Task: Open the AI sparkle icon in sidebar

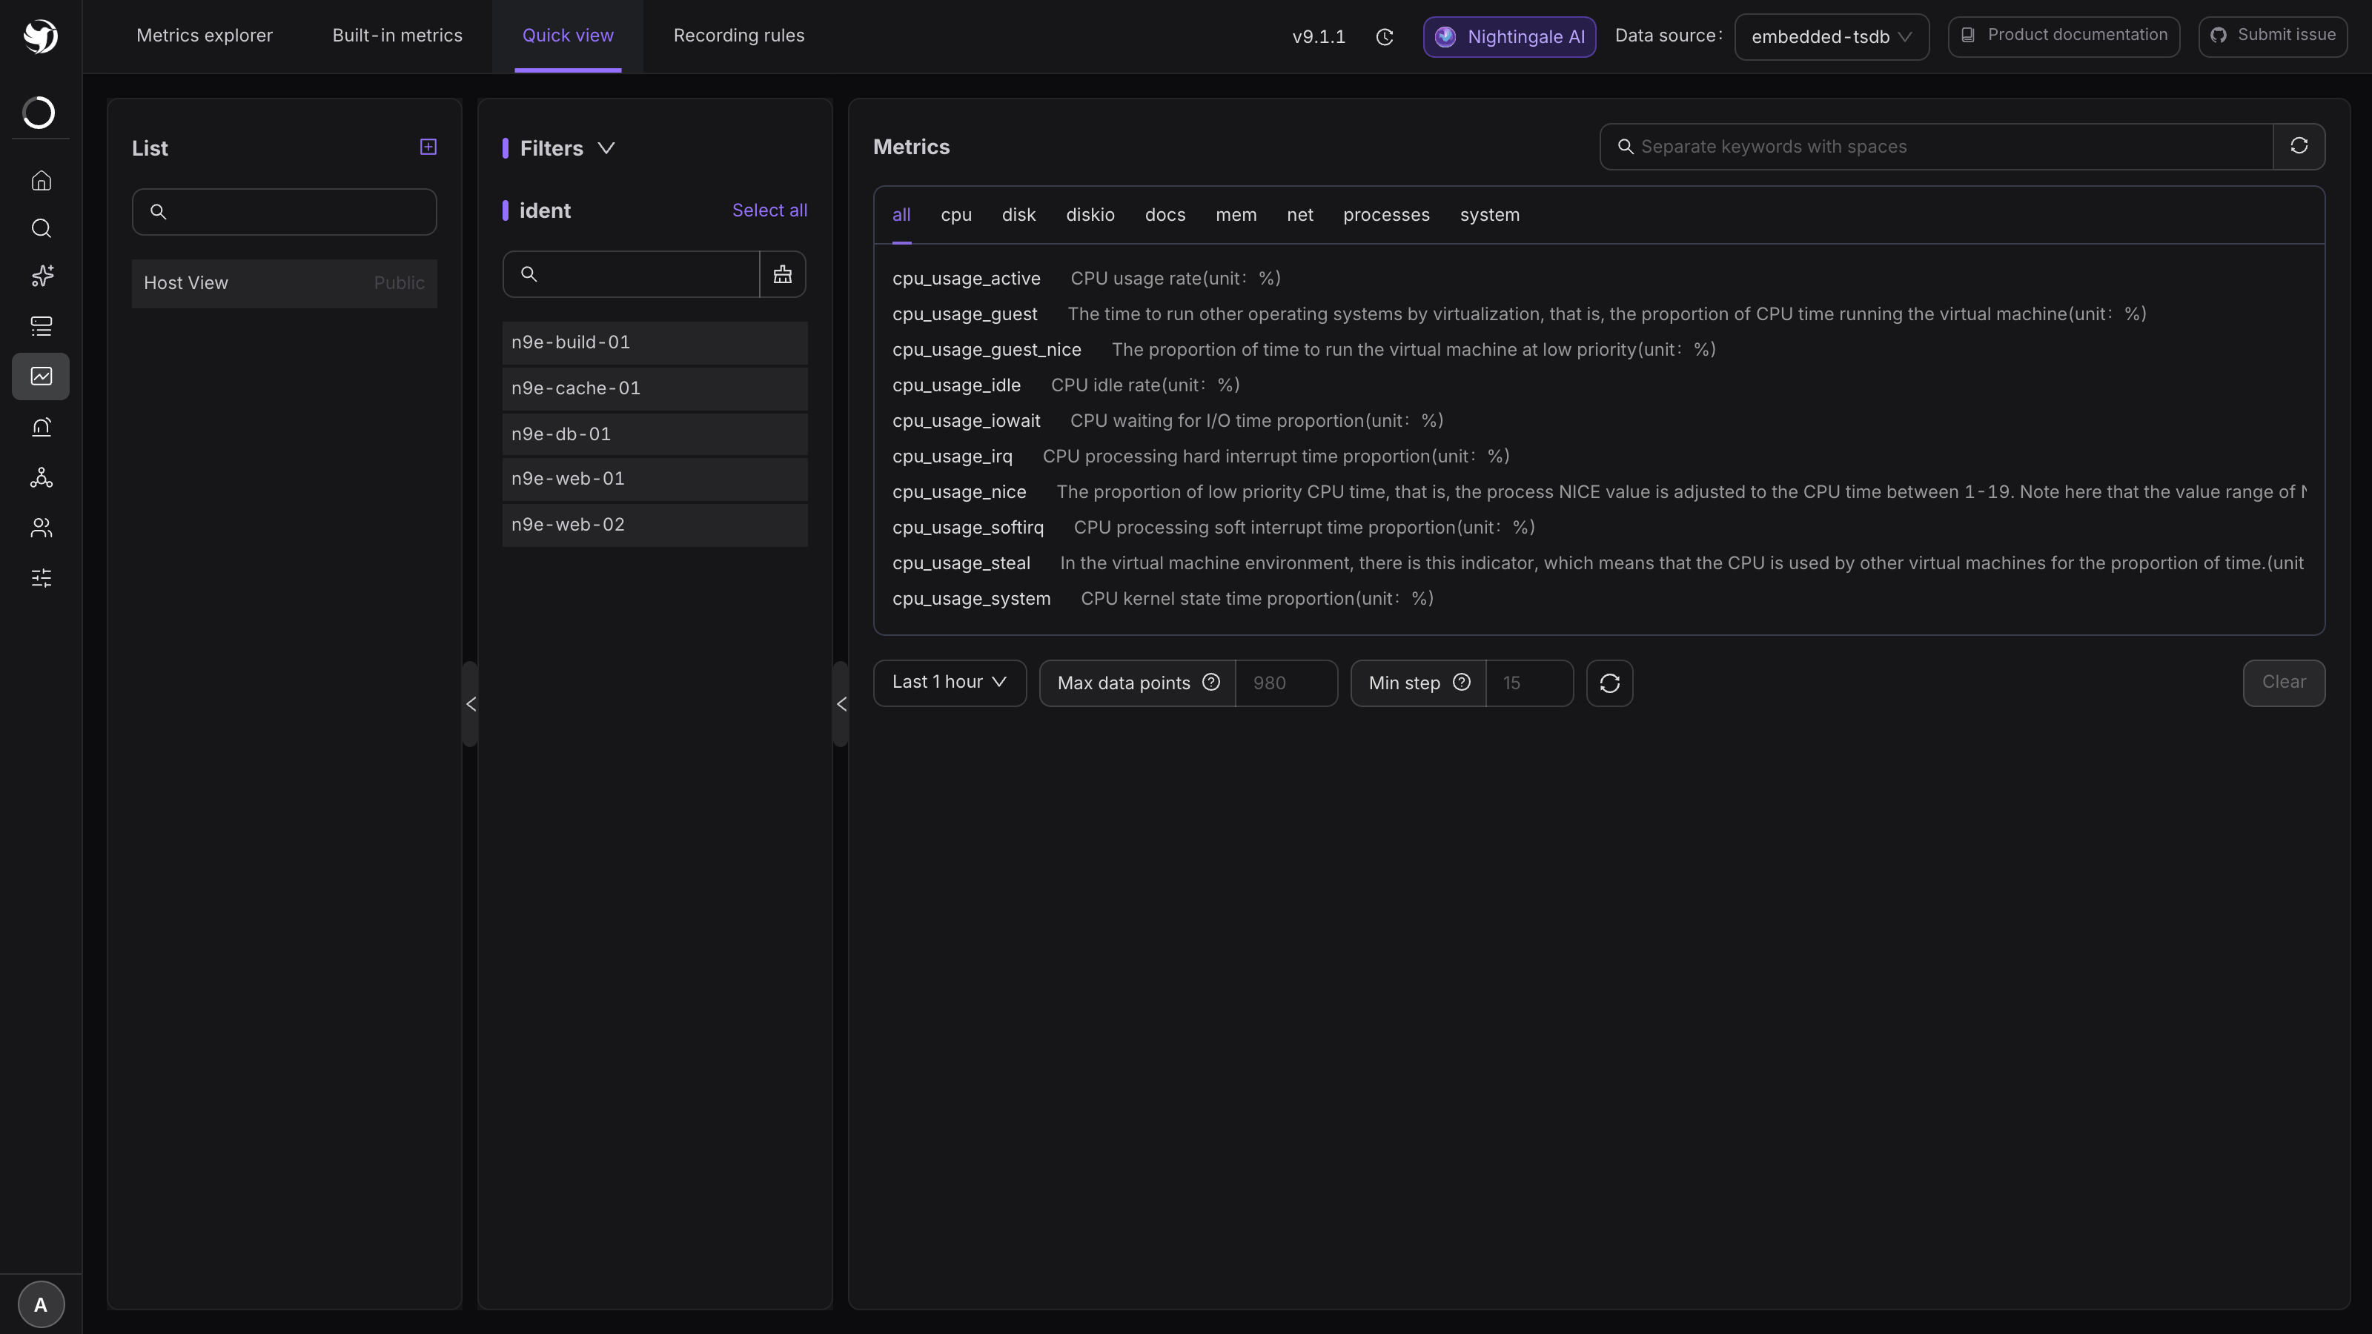Action: click(42, 276)
